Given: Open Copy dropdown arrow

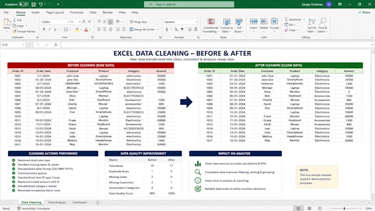Looking at the screenshot, I should [26, 26].
